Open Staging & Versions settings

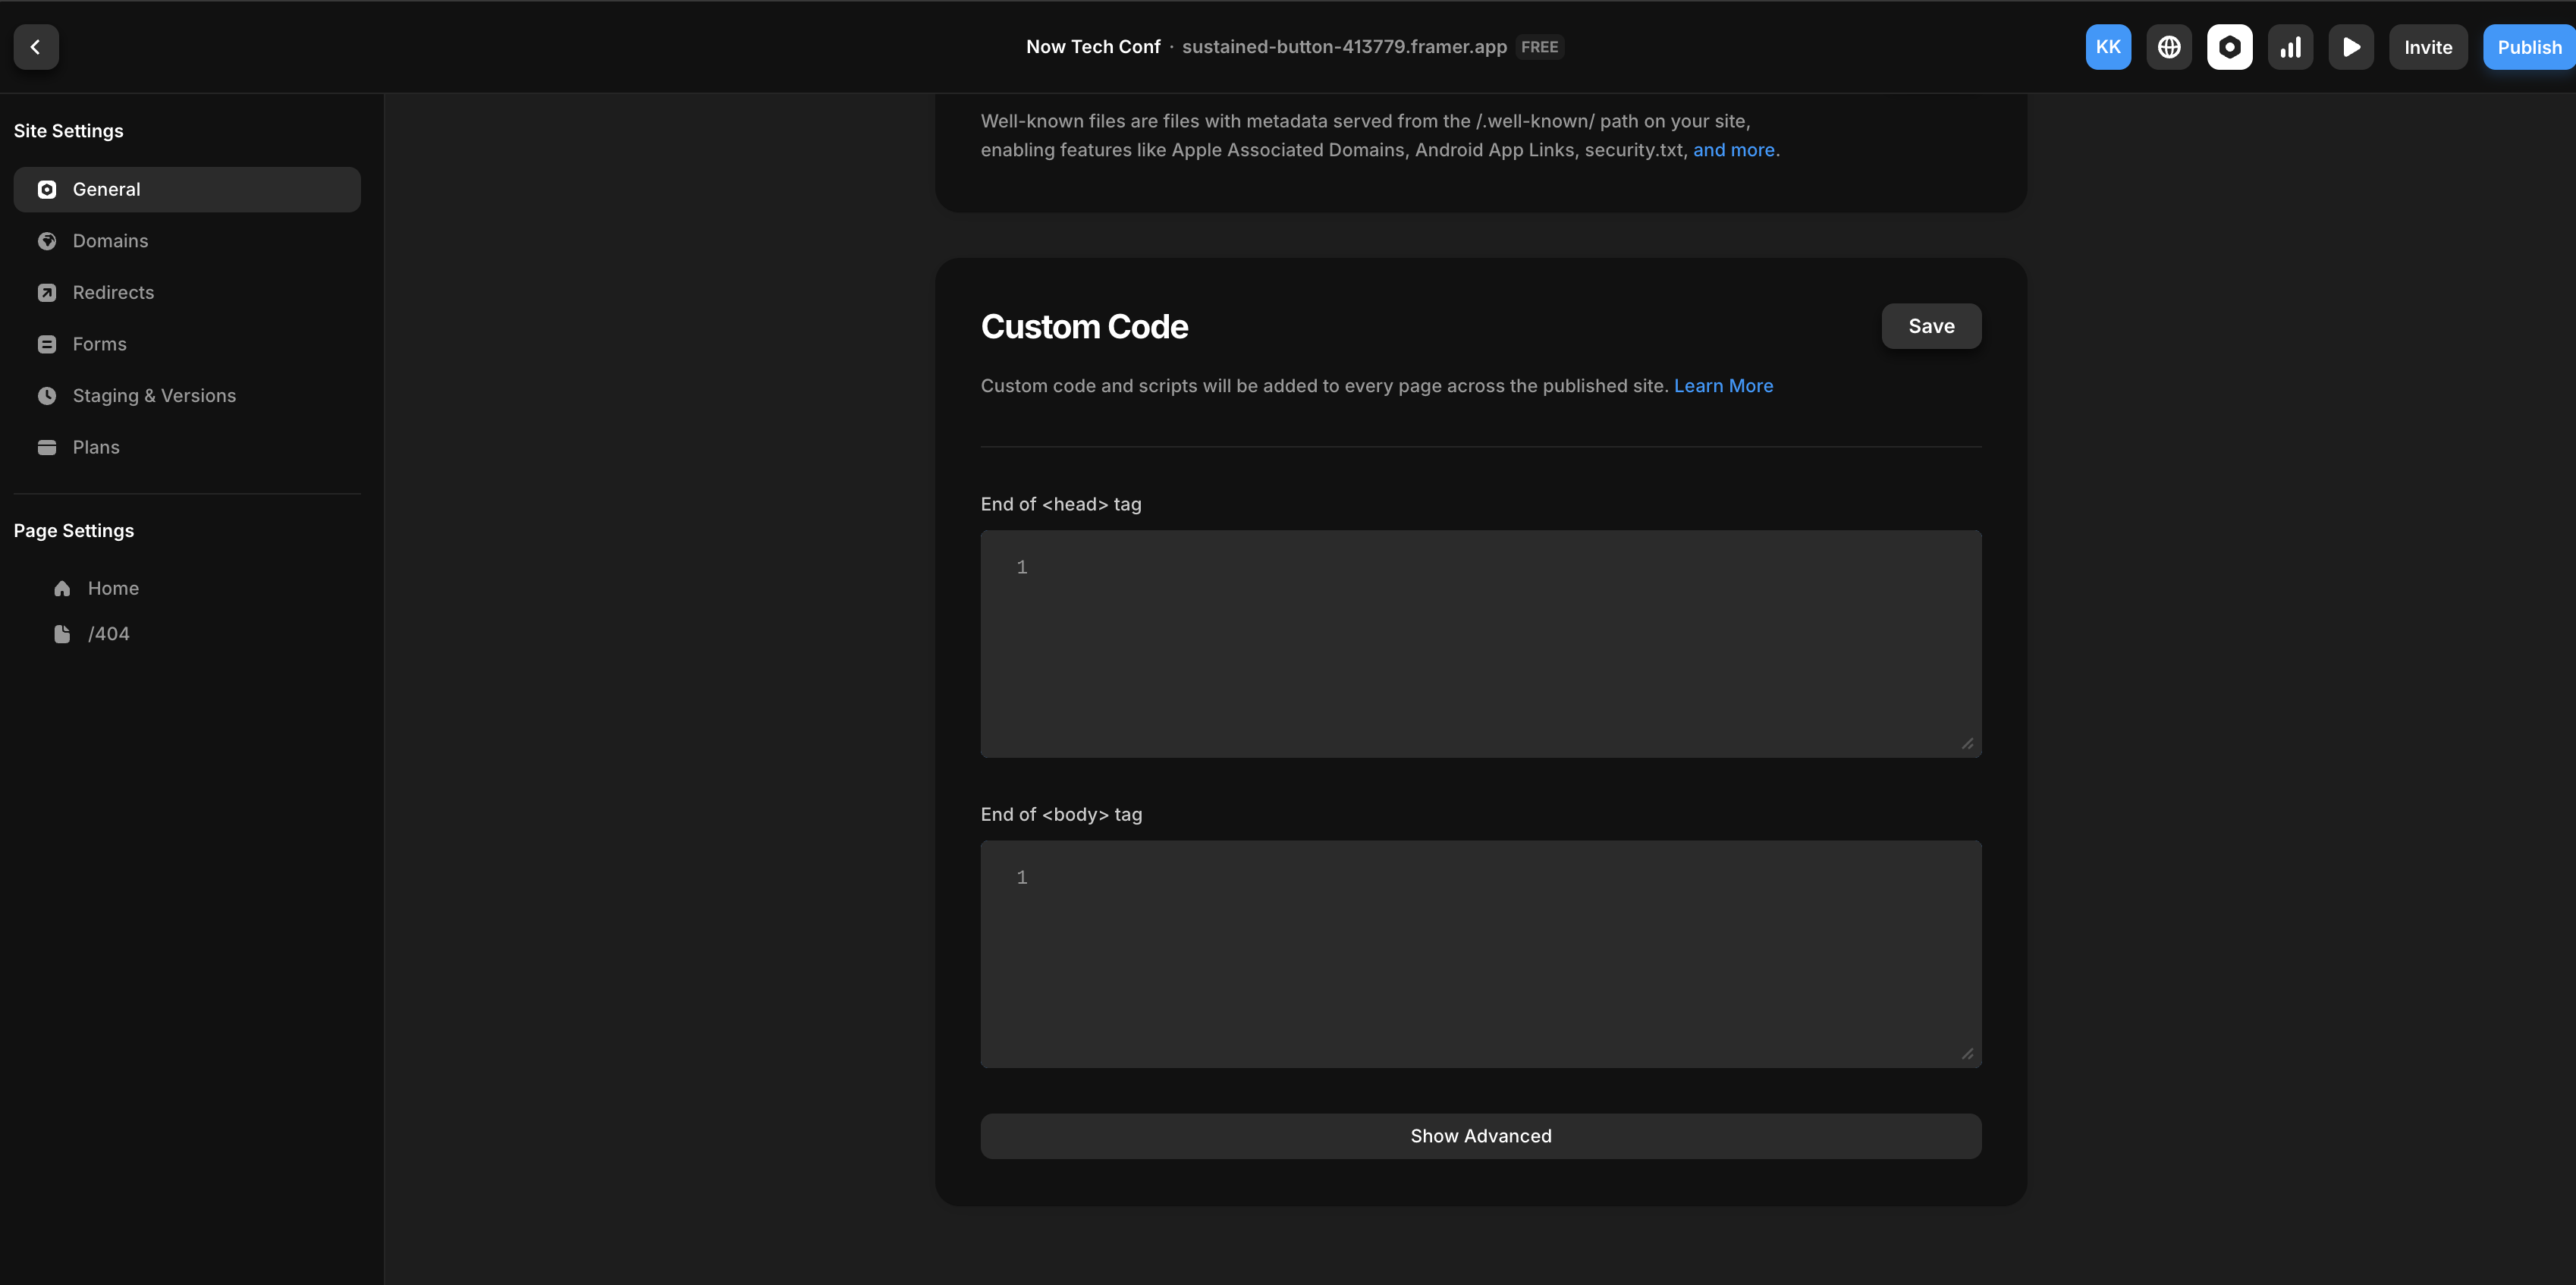tap(187, 395)
